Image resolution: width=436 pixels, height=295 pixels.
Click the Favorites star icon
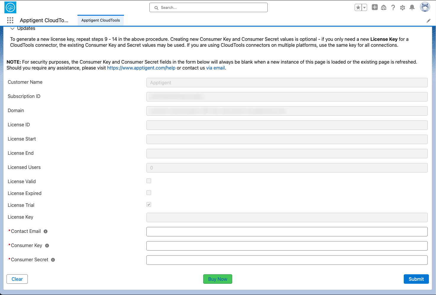click(358, 8)
